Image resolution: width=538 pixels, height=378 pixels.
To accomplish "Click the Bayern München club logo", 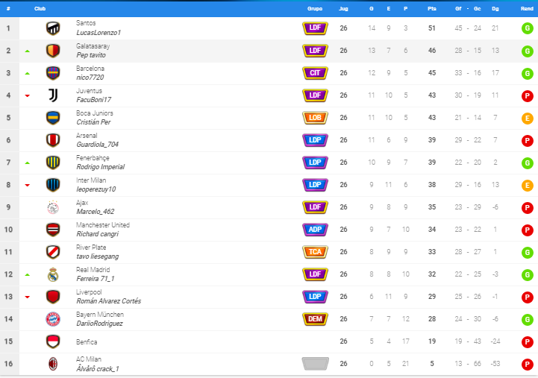I will click(53, 319).
